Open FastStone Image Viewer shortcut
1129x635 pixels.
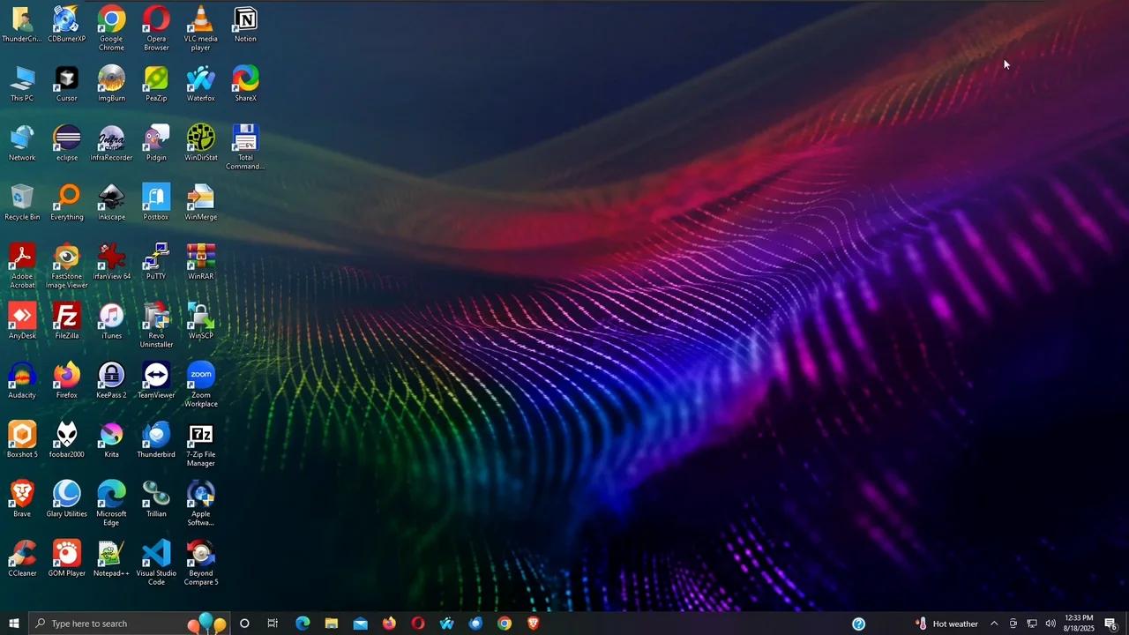click(x=67, y=265)
